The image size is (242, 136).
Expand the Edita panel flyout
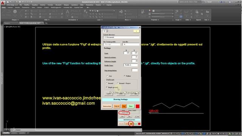click(47, 20)
